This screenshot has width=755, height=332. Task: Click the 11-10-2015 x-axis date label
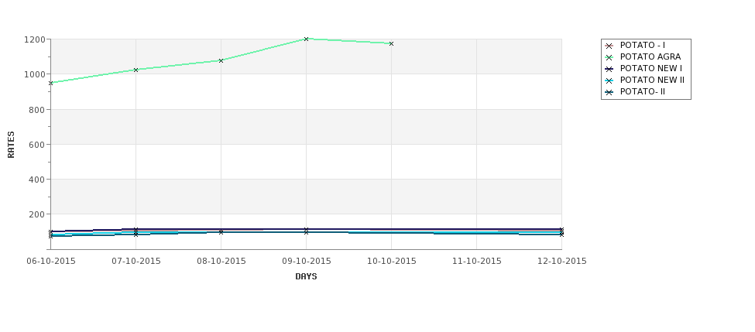(x=477, y=261)
